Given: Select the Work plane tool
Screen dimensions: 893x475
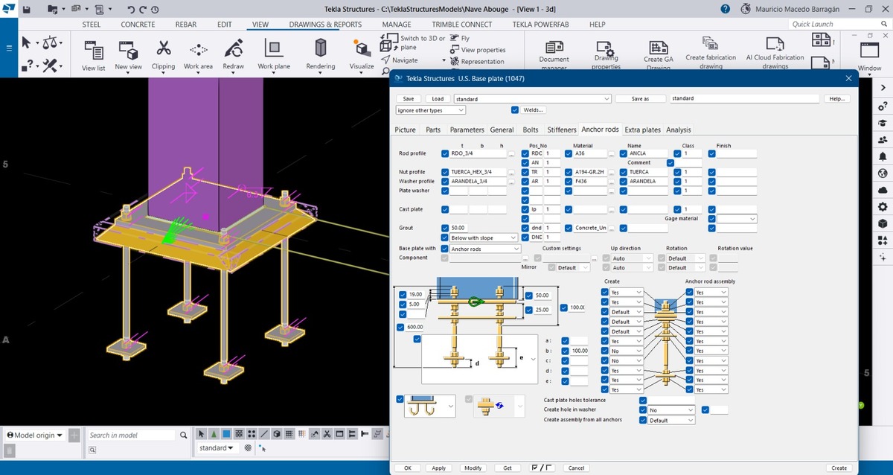Looking at the screenshot, I should (274, 49).
